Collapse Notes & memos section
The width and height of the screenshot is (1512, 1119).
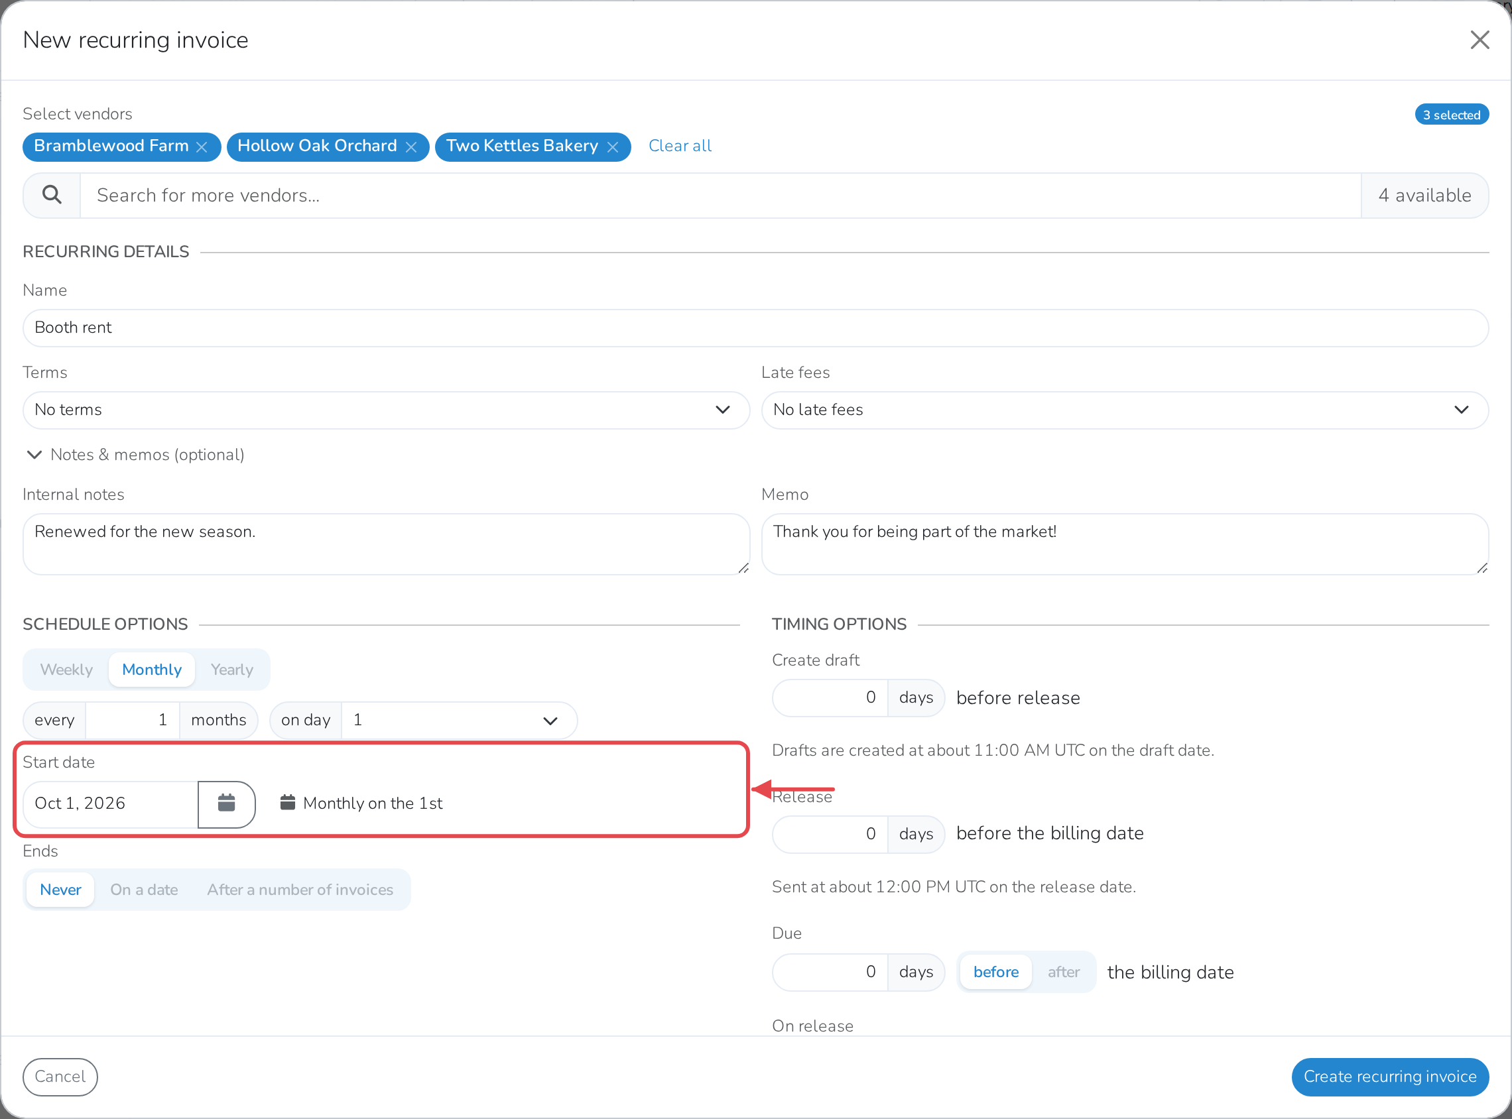click(135, 455)
